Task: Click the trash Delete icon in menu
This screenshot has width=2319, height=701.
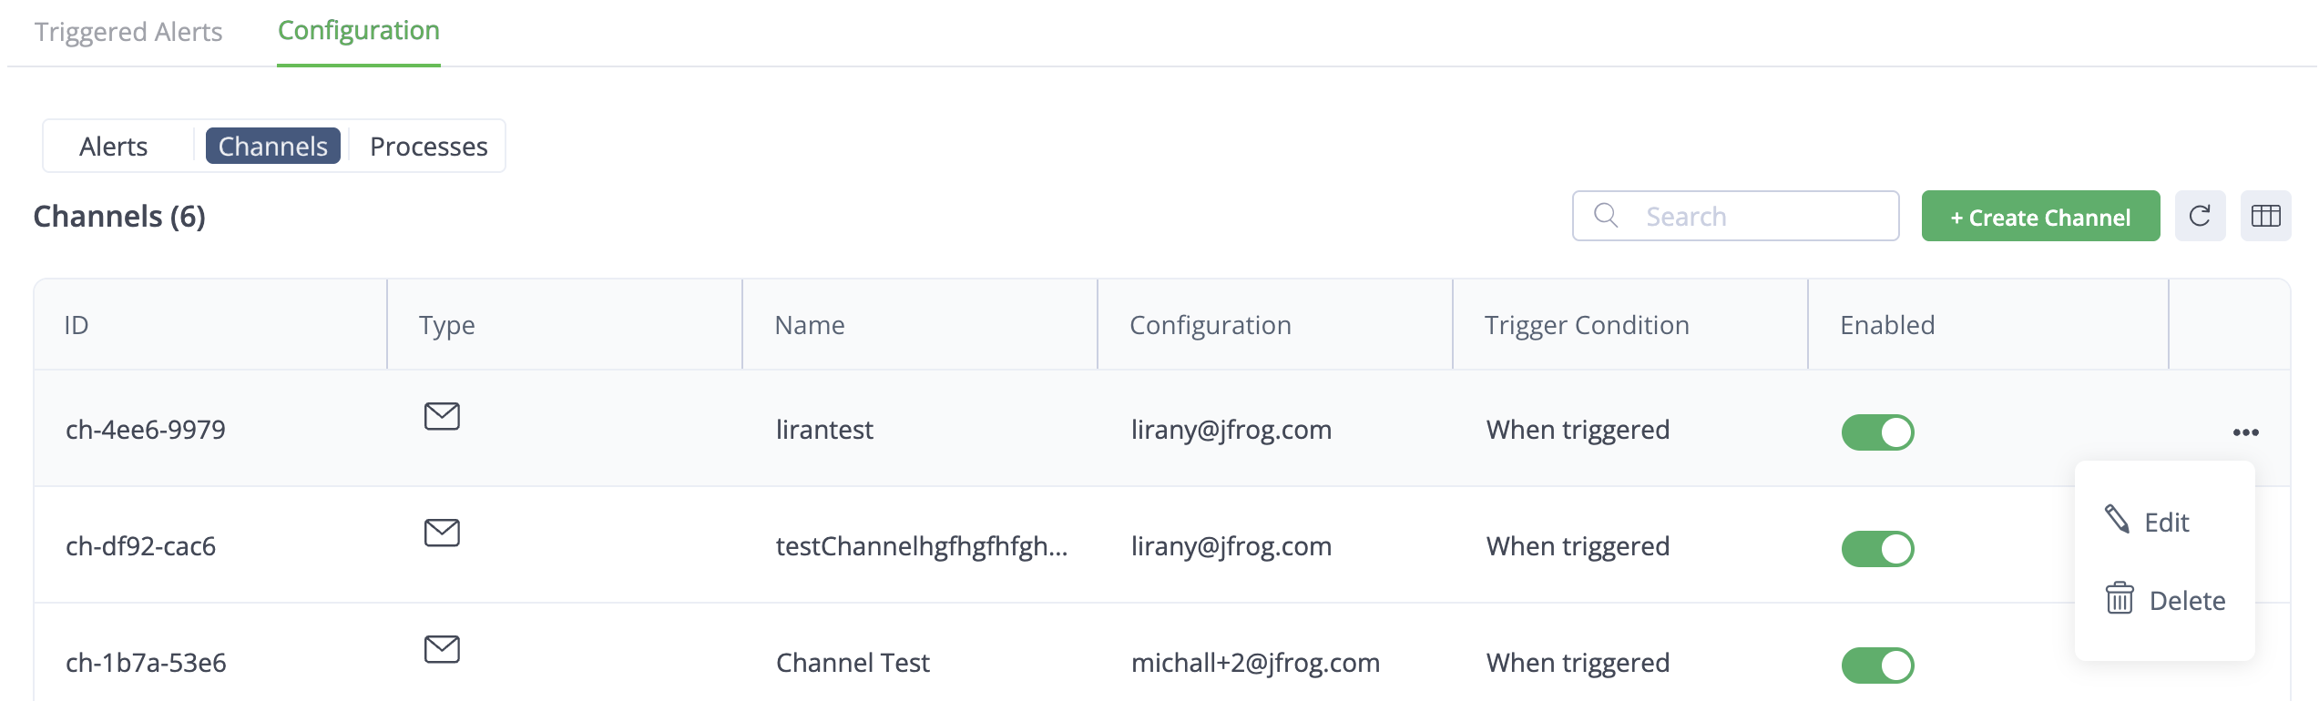Action: click(2120, 599)
